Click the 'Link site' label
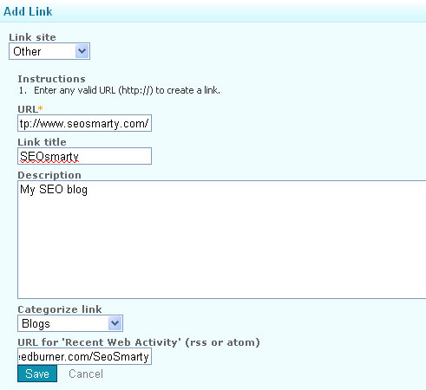Screen dimensions: 426x390 pyautogui.click(x=32, y=37)
